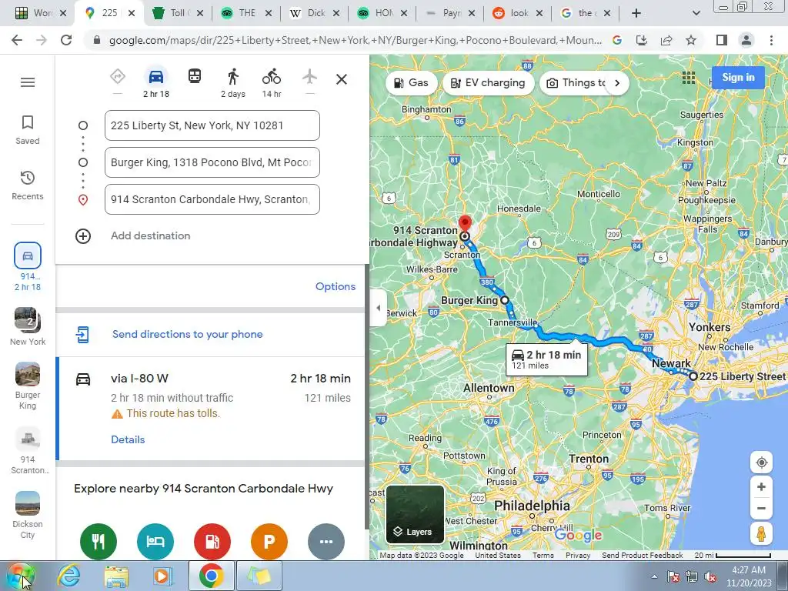
Task: Show more nearby categories
Action: click(x=326, y=541)
